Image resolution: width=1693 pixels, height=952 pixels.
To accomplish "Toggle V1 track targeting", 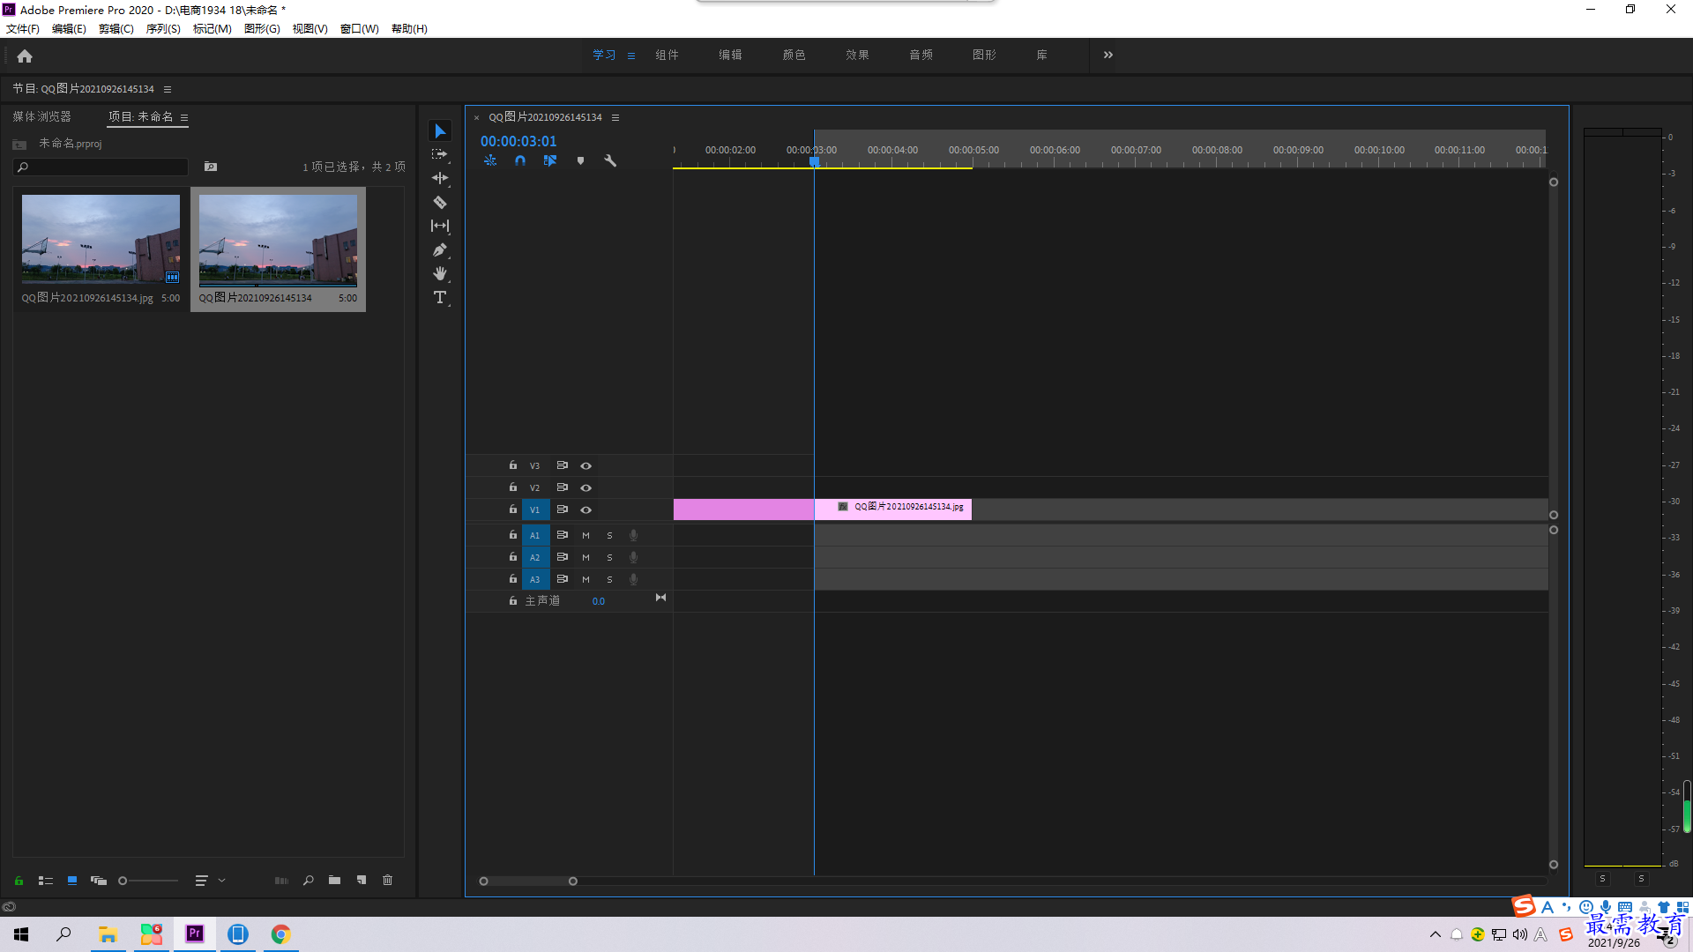I will pyautogui.click(x=535, y=509).
